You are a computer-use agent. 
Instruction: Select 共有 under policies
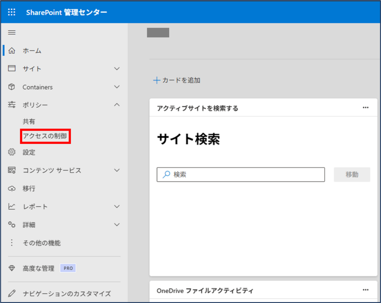pos(29,122)
